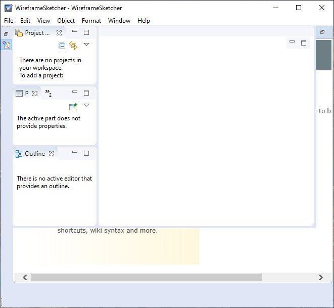Click the Restore icon at the top right
The width and height of the screenshot is (334, 308).
322,32
